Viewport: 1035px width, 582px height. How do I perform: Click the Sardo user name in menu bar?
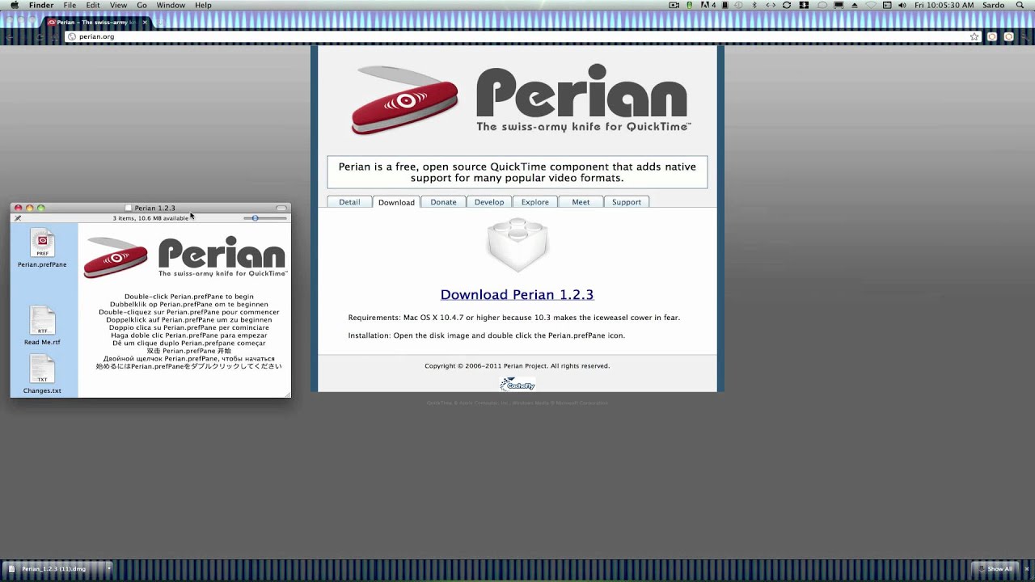[x=993, y=5]
